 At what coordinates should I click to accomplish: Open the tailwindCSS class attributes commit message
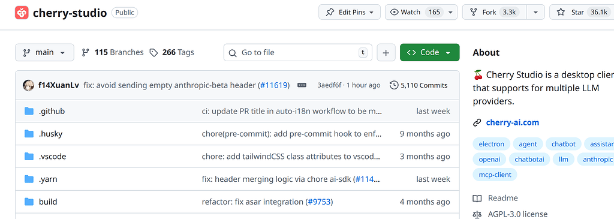(x=291, y=157)
